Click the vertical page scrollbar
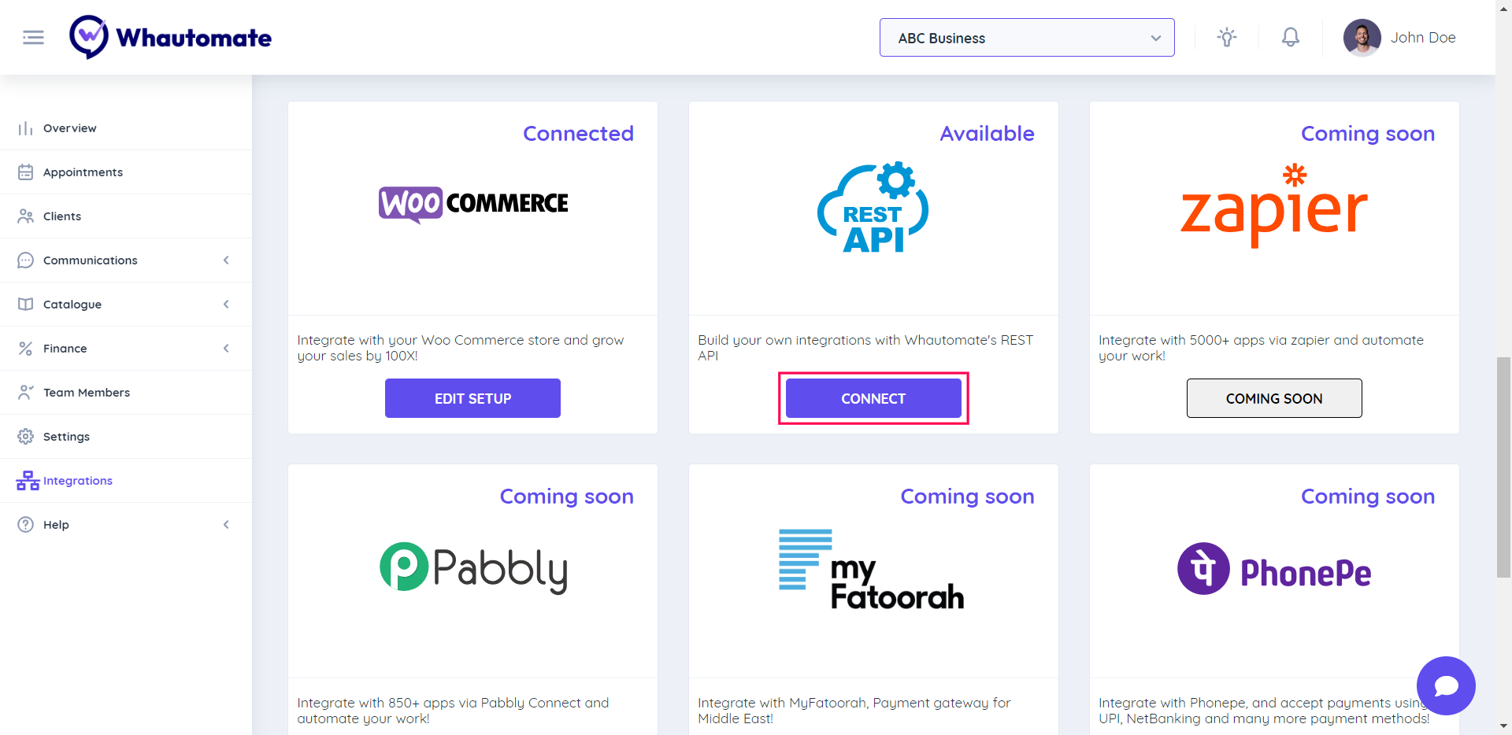Screen dimensions: 1512x735 pyautogui.click(x=1503, y=467)
